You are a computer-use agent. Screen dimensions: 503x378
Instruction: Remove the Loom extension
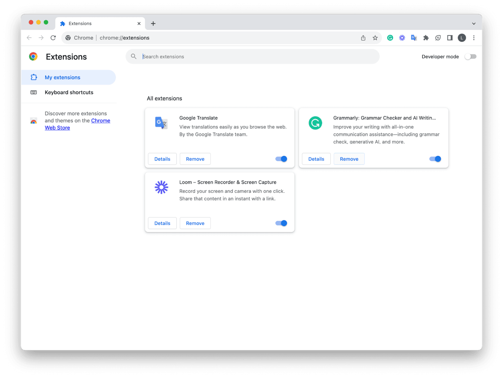pos(195,223)
